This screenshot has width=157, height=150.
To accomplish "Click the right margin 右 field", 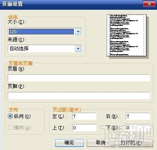I will [138, 116].
